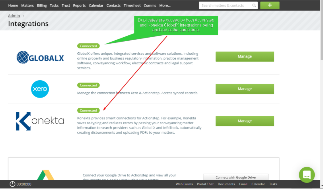323x189 pixels.
Task: Click the Xero logo
Action: point(40,89)
